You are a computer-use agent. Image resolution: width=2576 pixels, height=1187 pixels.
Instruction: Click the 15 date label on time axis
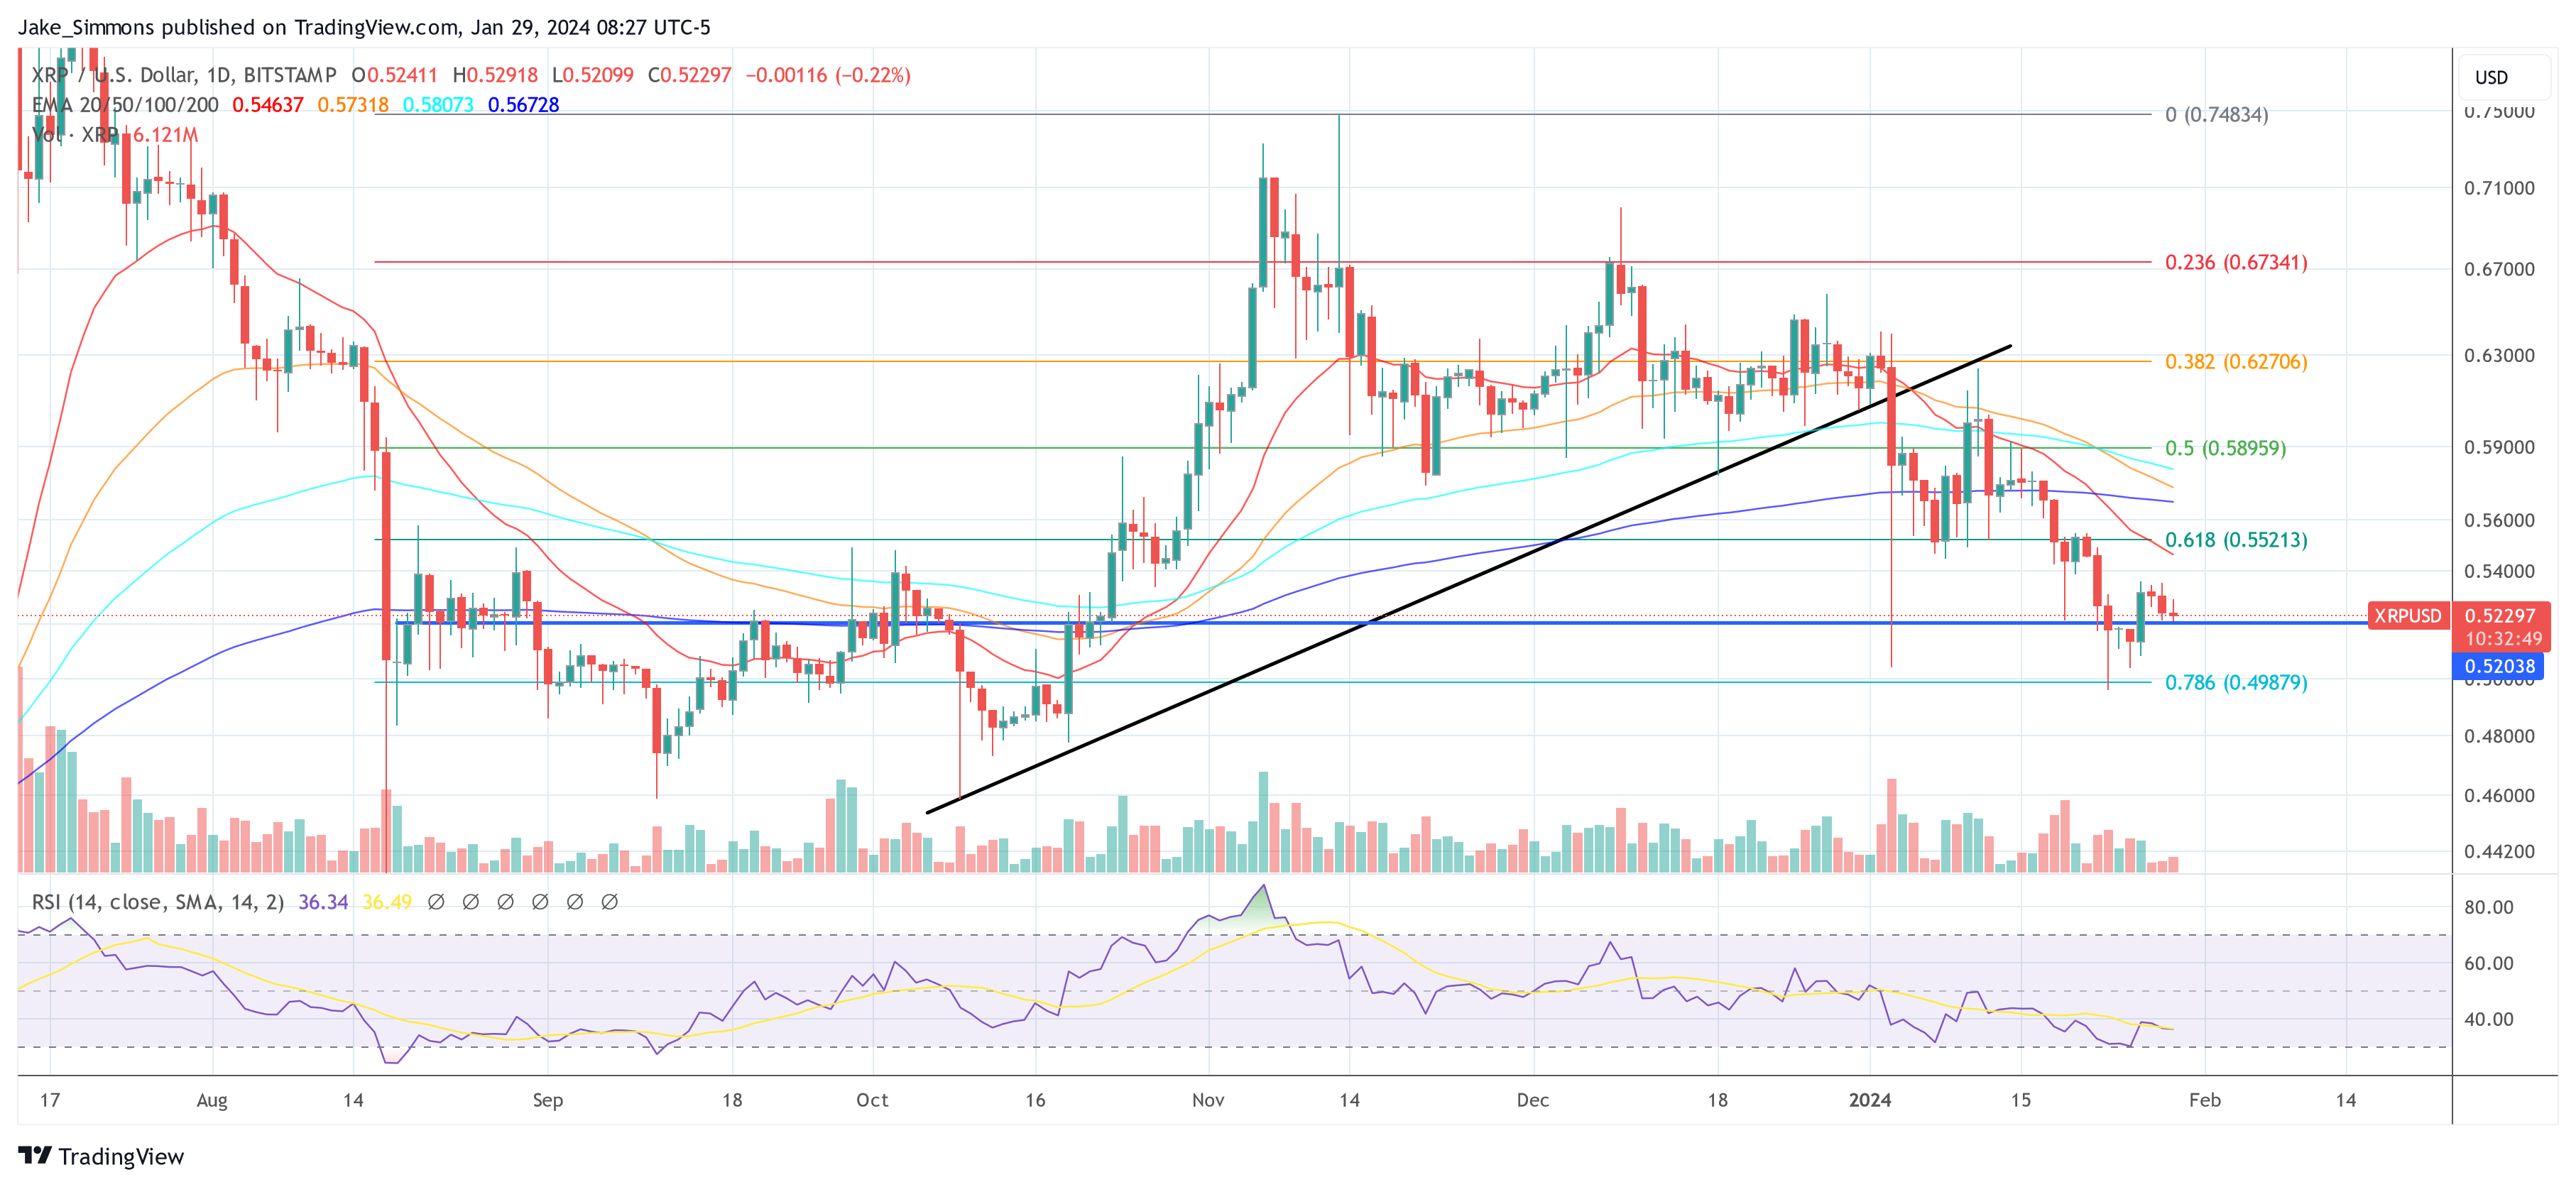(2021, 1100)
